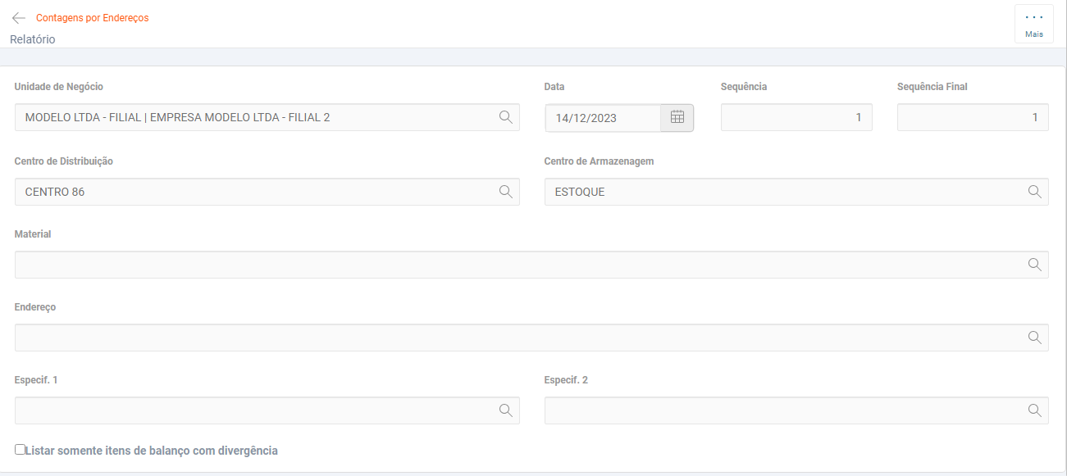Click the back arrow icon
This screenshot has width=1067, height=476.
[x=19, y=18]
